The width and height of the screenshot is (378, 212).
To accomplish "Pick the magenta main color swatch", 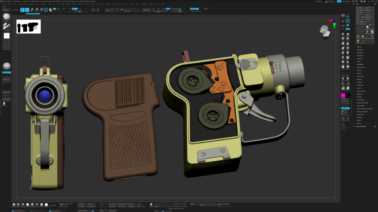I will click(343, 96).
